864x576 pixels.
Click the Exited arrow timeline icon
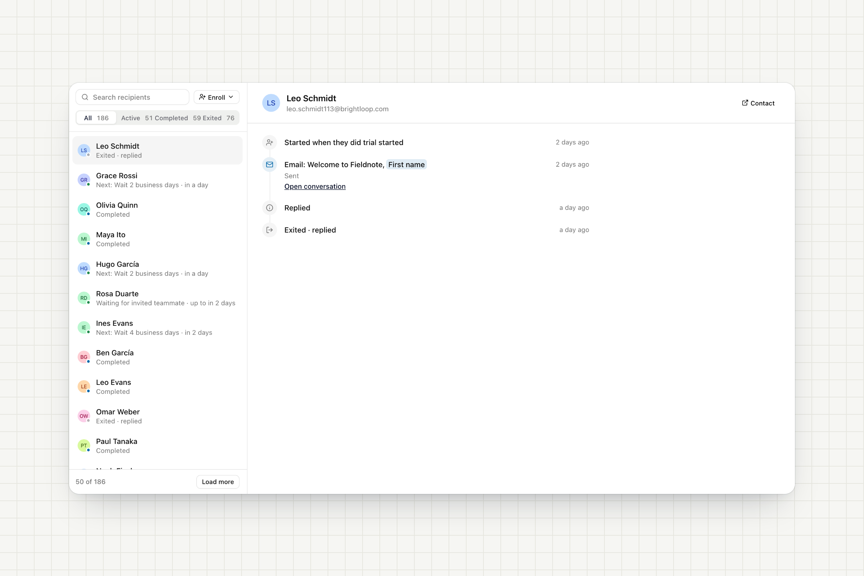(x=269, y=230)
